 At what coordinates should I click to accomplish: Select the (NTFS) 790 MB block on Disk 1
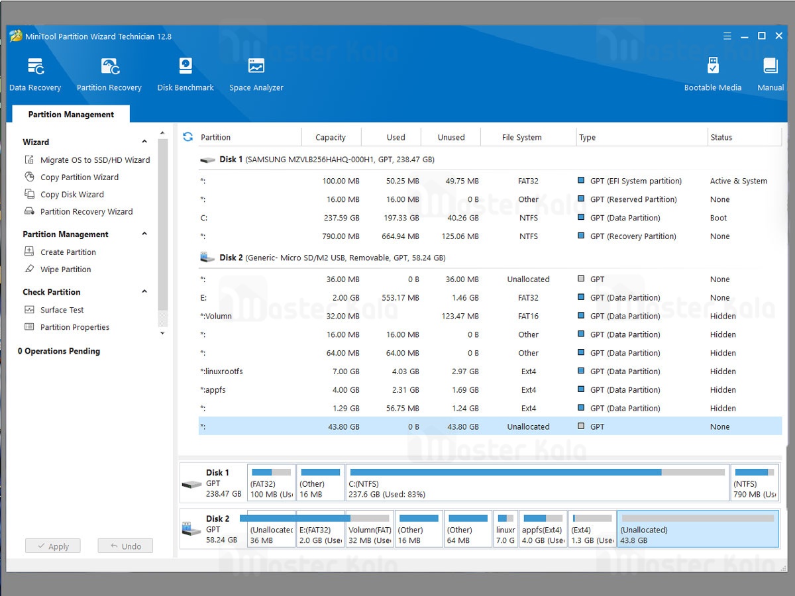click(x=755, y=483)
